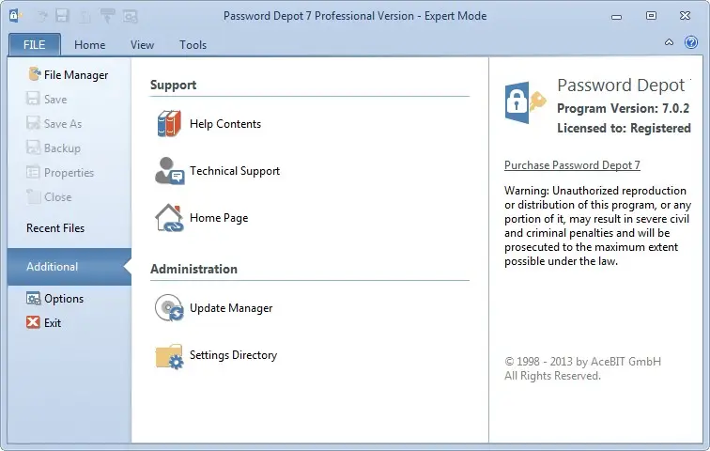
Task: Click the blue help question mark icon
Action: point(691,42)
